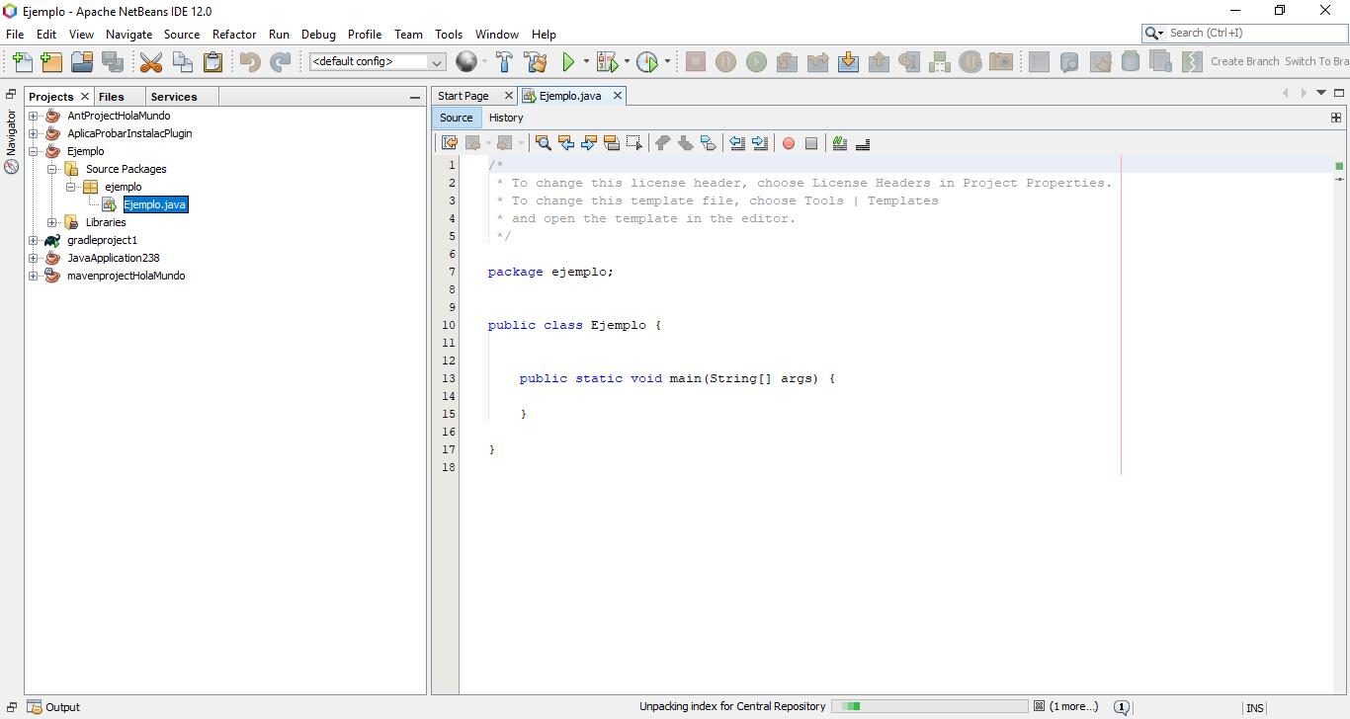Click the Cut scissors icon
The width and height of the screenshot is (1350, 719).
tap(151, 62)
